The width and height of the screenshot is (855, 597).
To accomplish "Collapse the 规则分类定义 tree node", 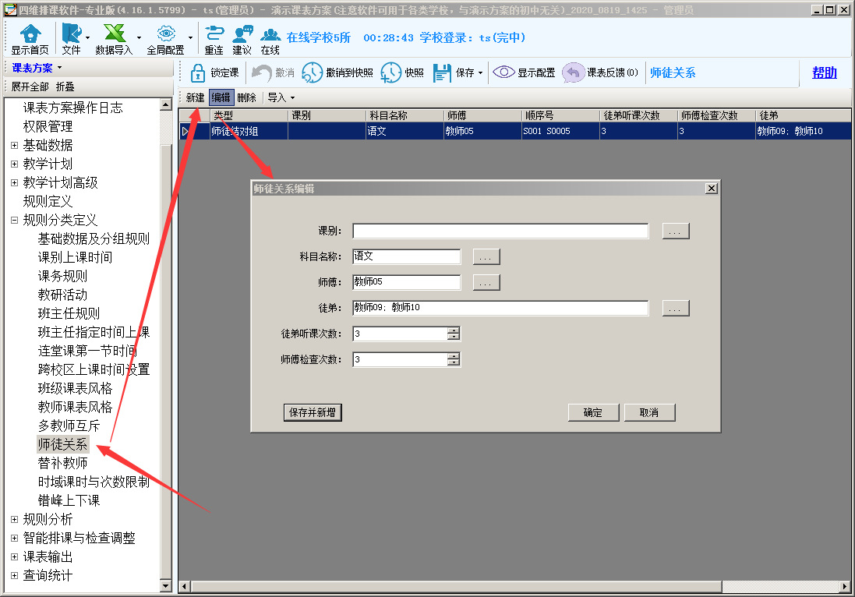I will 14,221.
